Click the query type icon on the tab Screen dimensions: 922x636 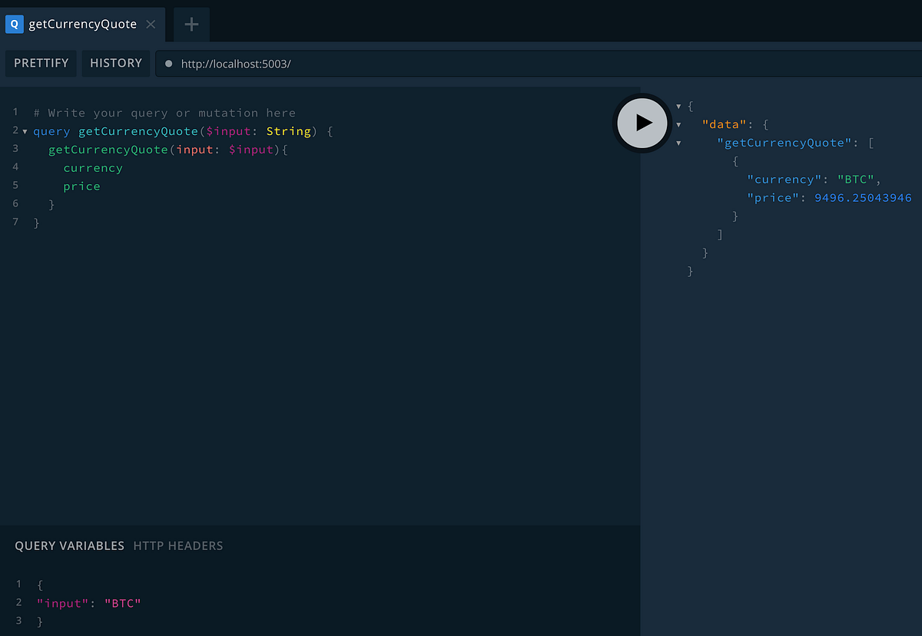14,24
